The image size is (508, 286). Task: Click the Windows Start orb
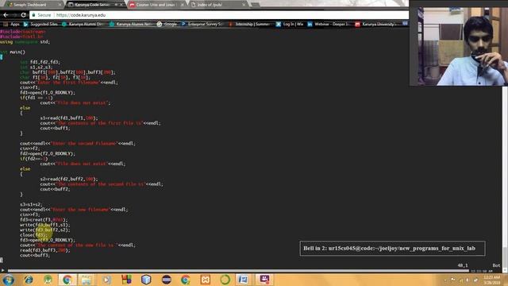[x=9, y=280]
